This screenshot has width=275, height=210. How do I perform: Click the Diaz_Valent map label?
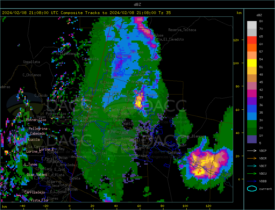click(37, 175)
